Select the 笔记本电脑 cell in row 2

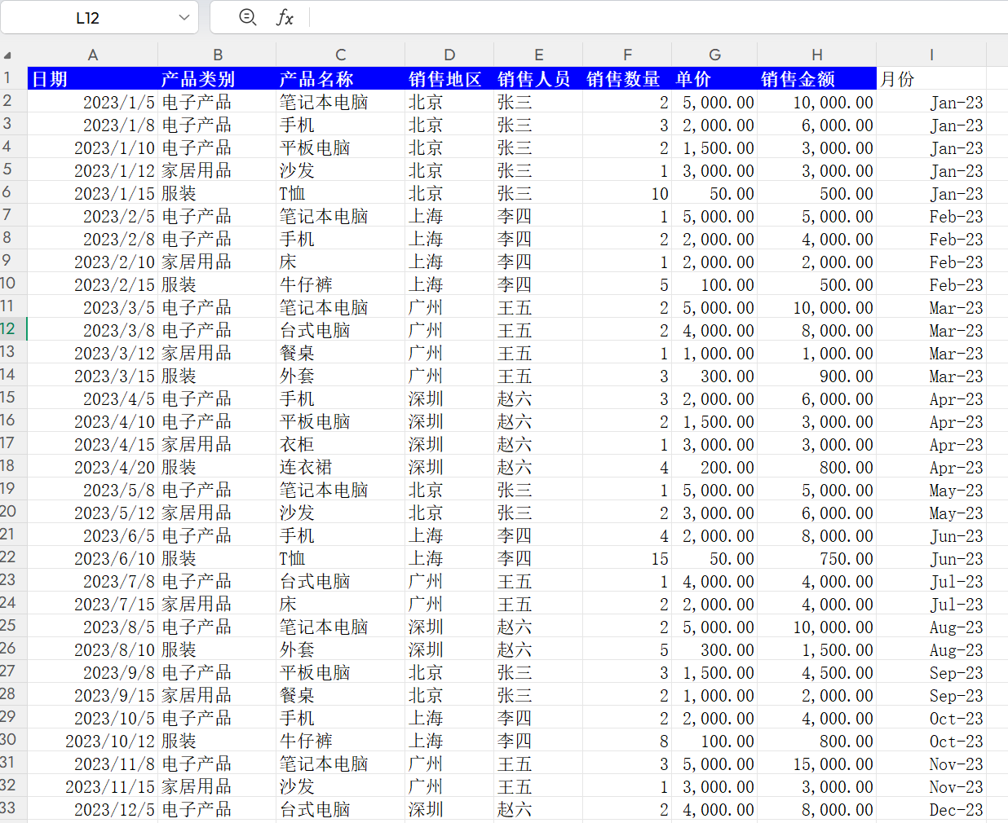click(x=340, y=102)
